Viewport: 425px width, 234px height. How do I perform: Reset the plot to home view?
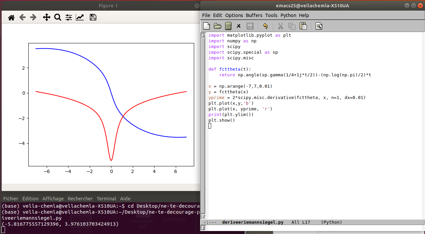point(11,17)
